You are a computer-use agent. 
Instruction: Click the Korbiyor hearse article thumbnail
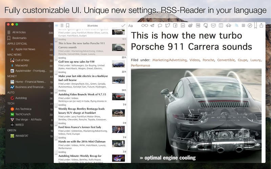pyautogui.click(x=118, y=80)
